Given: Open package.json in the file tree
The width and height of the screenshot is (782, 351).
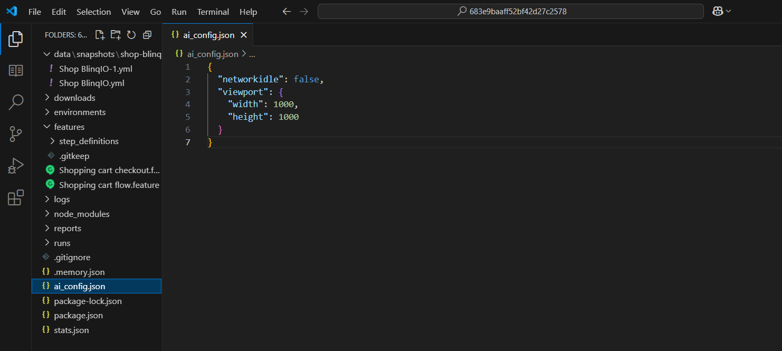Looking at the screenshot, I should [x=78, y=315].
